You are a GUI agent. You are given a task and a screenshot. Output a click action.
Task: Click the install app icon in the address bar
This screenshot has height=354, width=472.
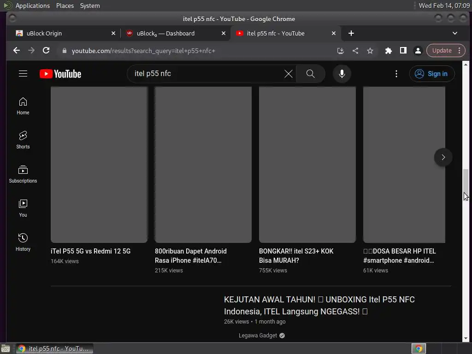341,51
